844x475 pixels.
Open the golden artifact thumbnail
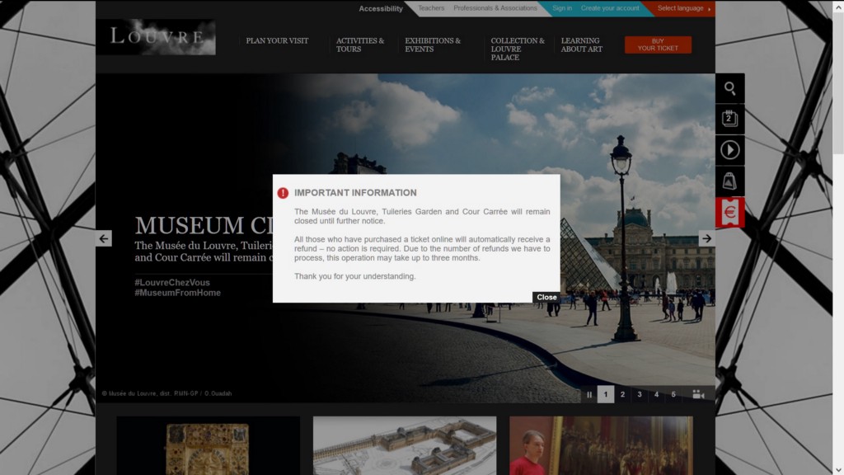click(x=209, y=445)
